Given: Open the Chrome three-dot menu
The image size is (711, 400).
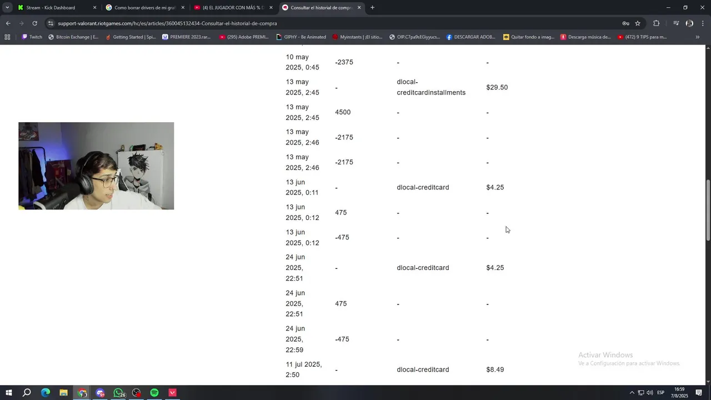Looking at the screenshot, I should click(703, 23).
